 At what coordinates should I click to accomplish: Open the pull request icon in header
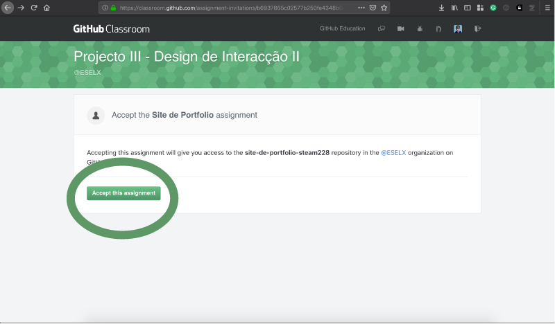tap(438, 28)
